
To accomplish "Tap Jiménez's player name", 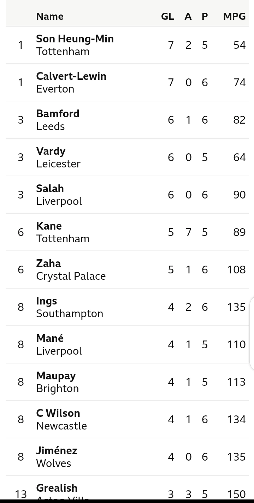I will [57, 451].
